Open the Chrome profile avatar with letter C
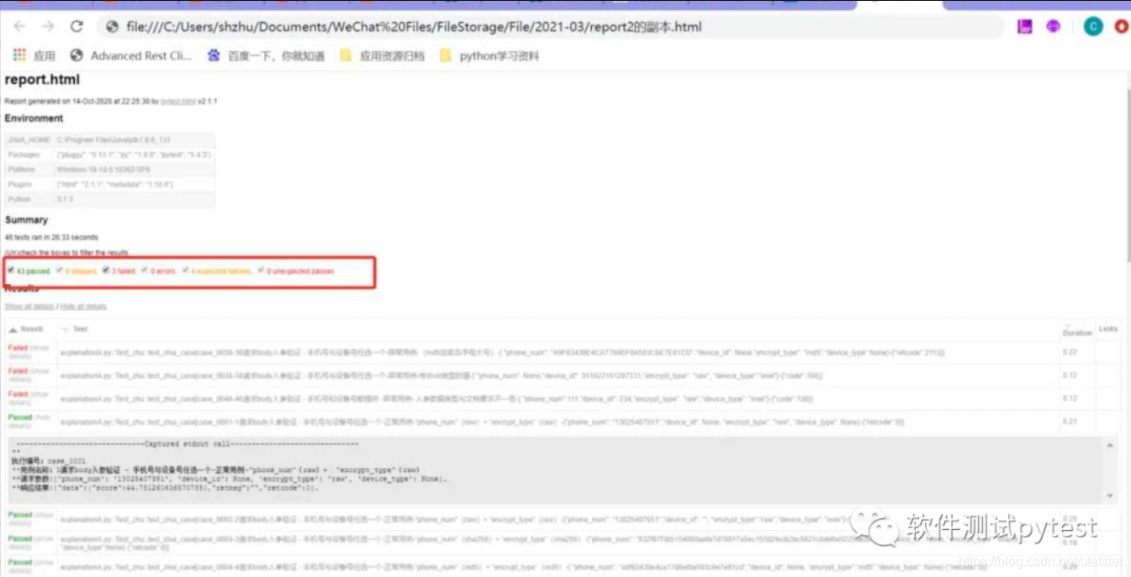Image resolution: width=1131 pixels, height=577 pixels. coord(1092,27)
